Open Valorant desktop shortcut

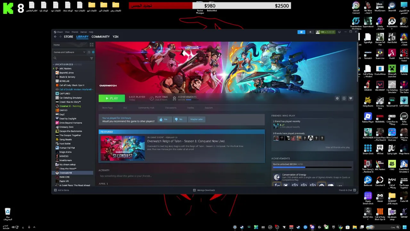click(380, 86)
